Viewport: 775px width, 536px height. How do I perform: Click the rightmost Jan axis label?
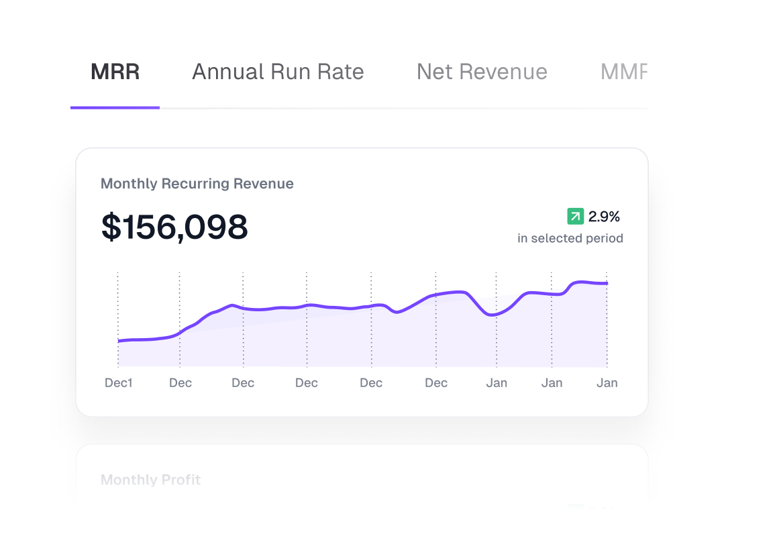tap(607, 383)
